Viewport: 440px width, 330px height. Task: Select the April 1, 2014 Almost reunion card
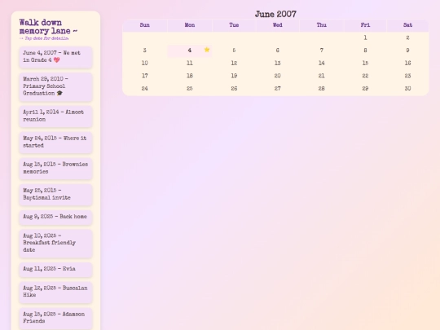pos(55,116)
